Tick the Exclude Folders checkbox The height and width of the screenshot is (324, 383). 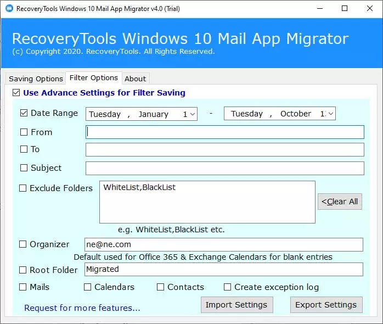coord(23,188)
